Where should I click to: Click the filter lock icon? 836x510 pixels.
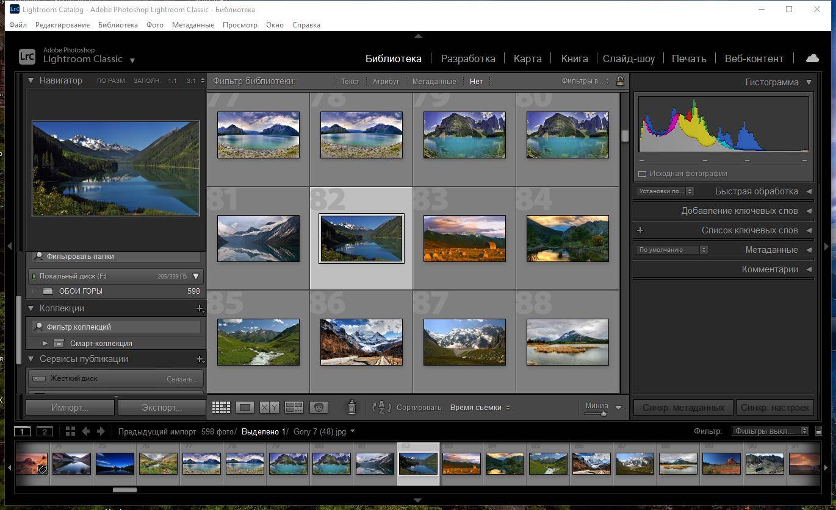pyautogui.click(x=620, y=81)
